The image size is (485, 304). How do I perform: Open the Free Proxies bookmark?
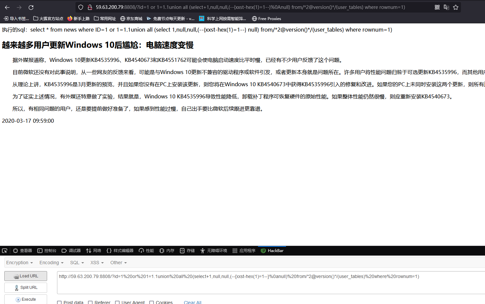pyautogui.click(x=267, y=19)
